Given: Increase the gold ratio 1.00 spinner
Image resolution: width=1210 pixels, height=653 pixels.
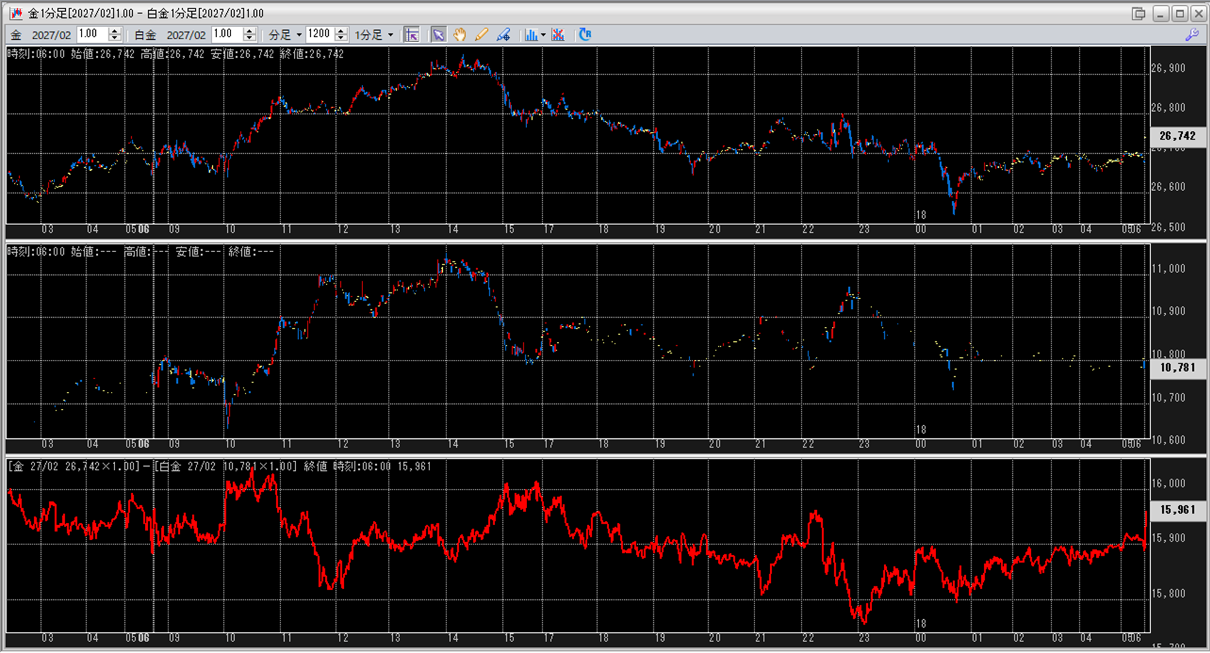Looking at the screenshot, I should tap(115, 31).
